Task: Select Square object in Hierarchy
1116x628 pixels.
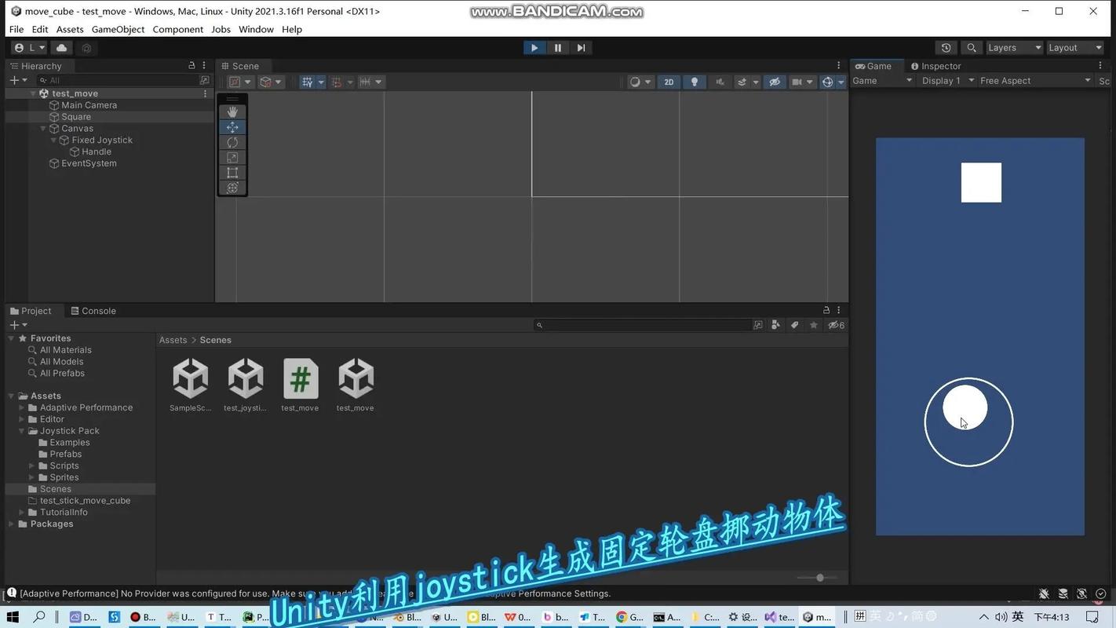Action: [76, 117]
